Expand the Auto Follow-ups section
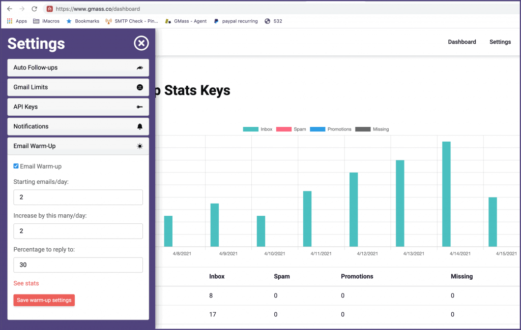The height and width of the screenshot is (330, 521). (x=78, y=68)
